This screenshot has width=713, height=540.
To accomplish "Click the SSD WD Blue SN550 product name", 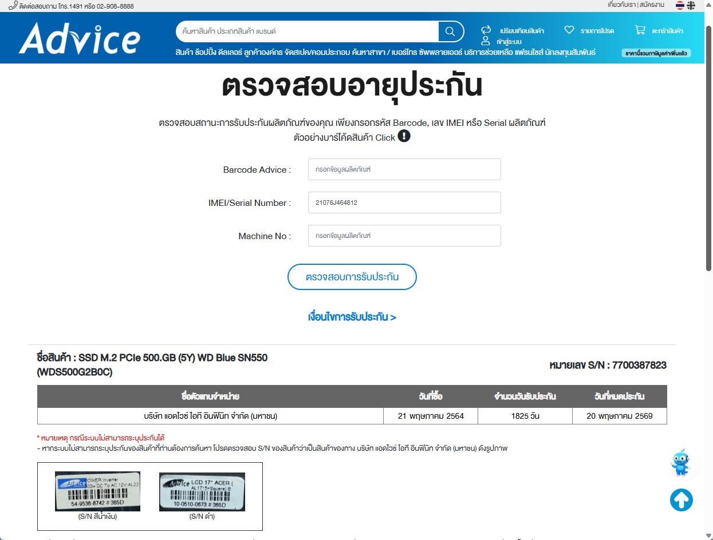I will (x=152, y=365).
